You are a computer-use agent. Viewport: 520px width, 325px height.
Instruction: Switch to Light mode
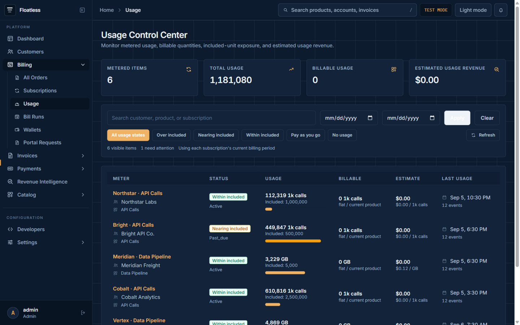(473, 10)
